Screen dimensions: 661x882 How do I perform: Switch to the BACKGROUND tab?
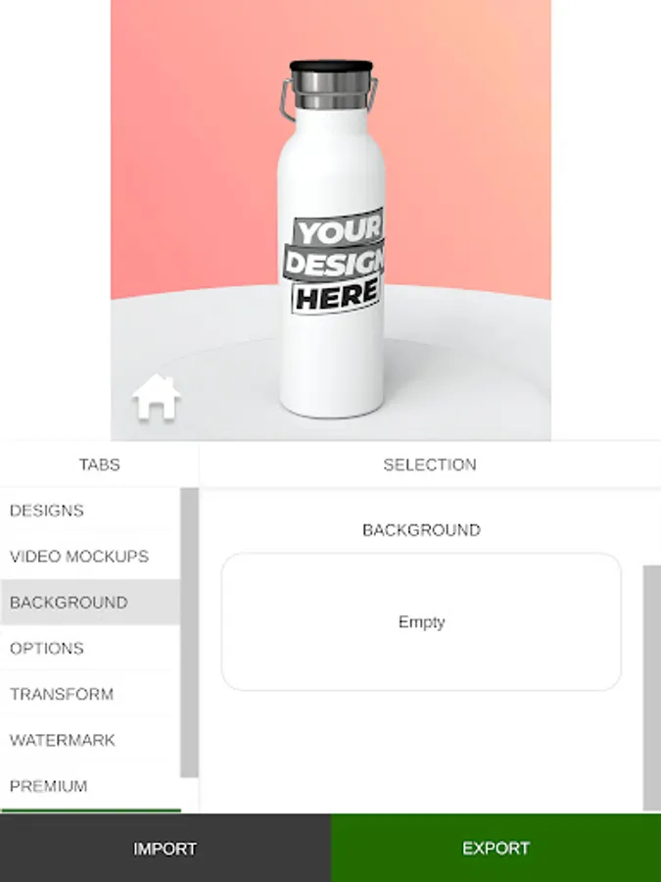pos(90,603)
